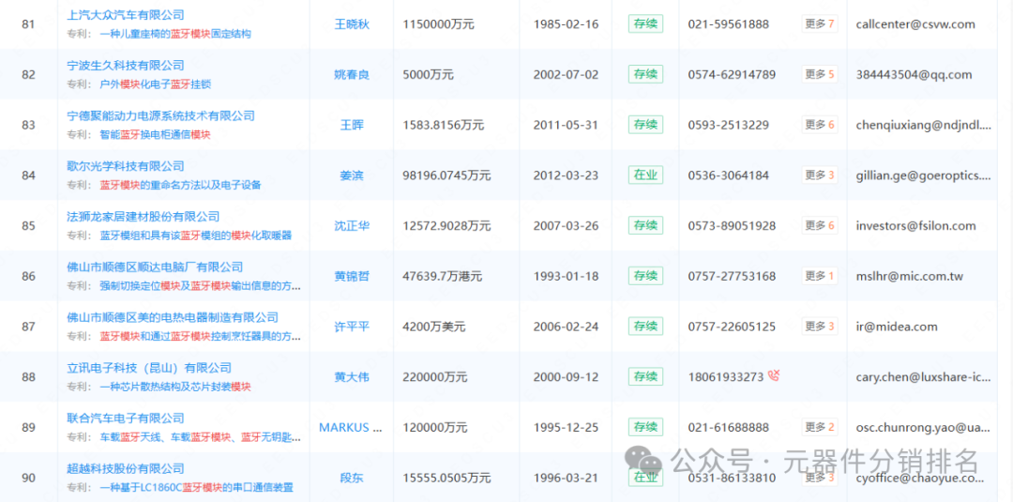The image size is (1013, 502).
Task: Open patent 智能蓝牙换电柜通信模块
Action: point(155,134)
